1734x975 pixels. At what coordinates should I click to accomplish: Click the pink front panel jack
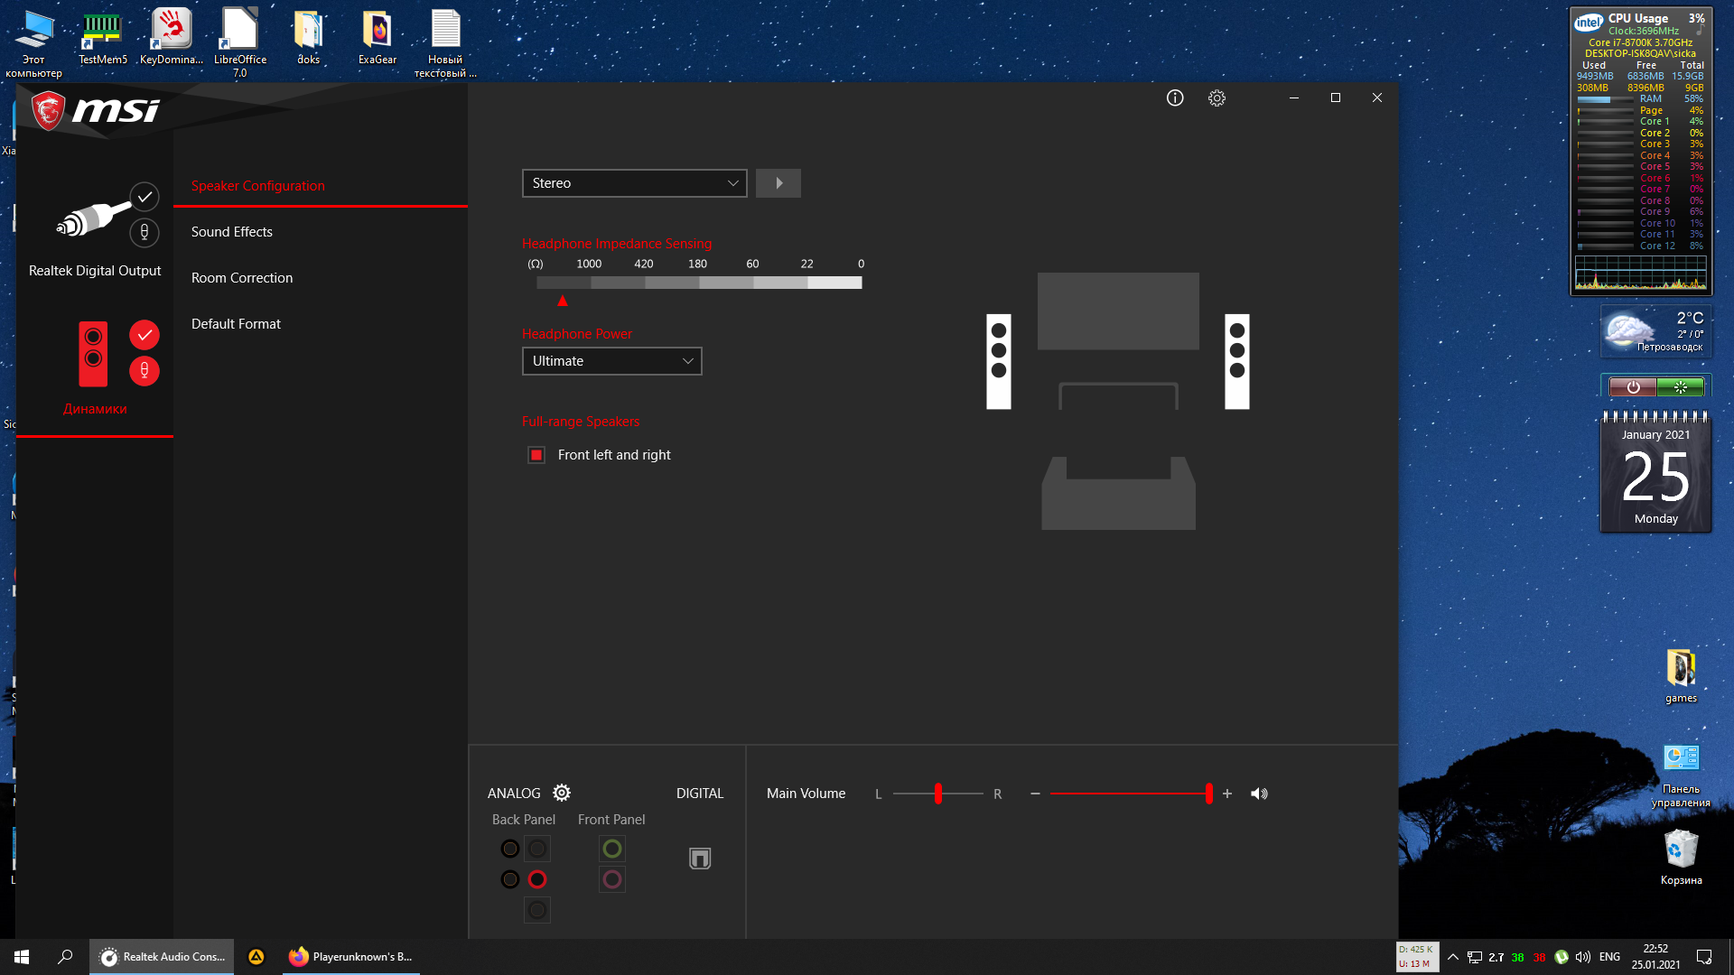click(611, 879)
